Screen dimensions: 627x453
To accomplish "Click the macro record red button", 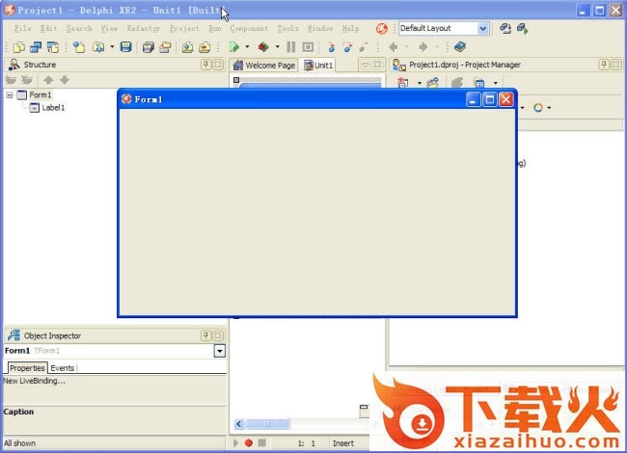I will pos(248,442).
